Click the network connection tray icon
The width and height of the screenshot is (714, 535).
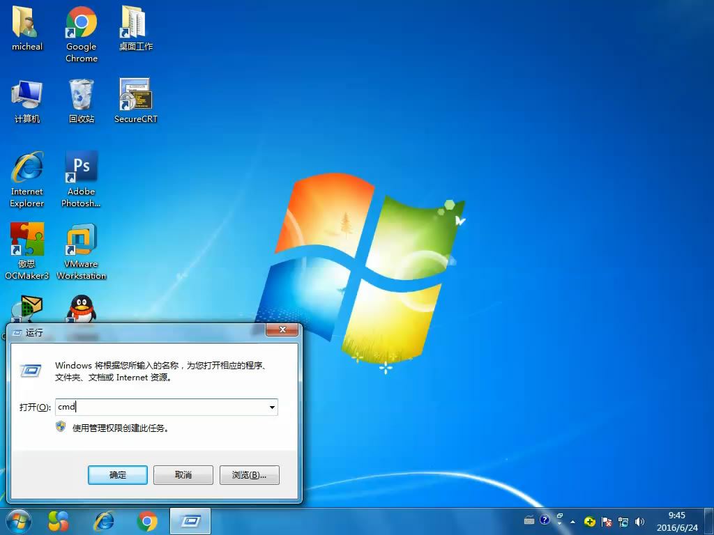(x=623, y=521)
